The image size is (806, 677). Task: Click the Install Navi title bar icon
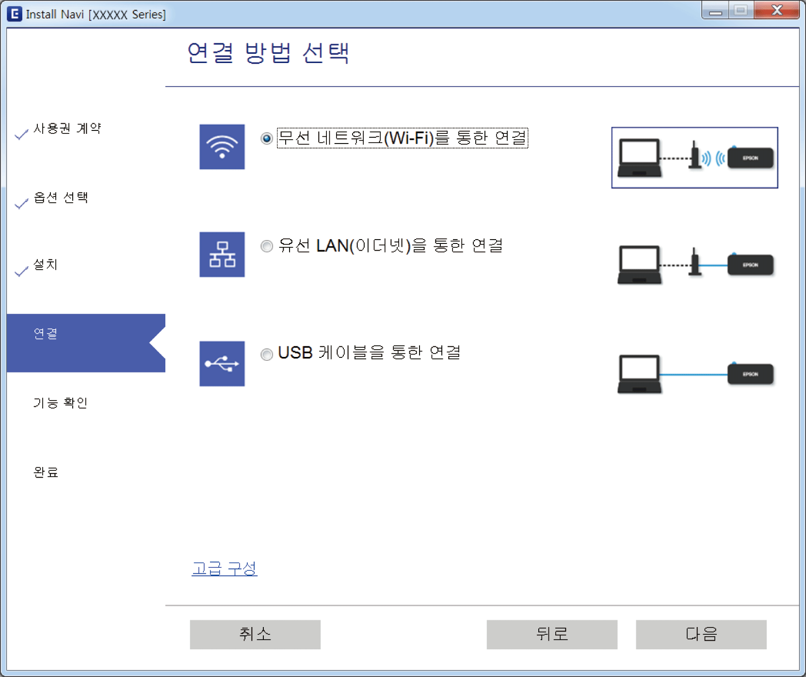coord(14,14)
